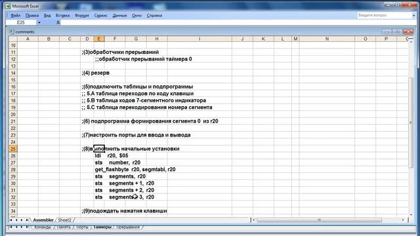Click cell 'sts number, r20'
420x236 pixels.
click(117, 163)
